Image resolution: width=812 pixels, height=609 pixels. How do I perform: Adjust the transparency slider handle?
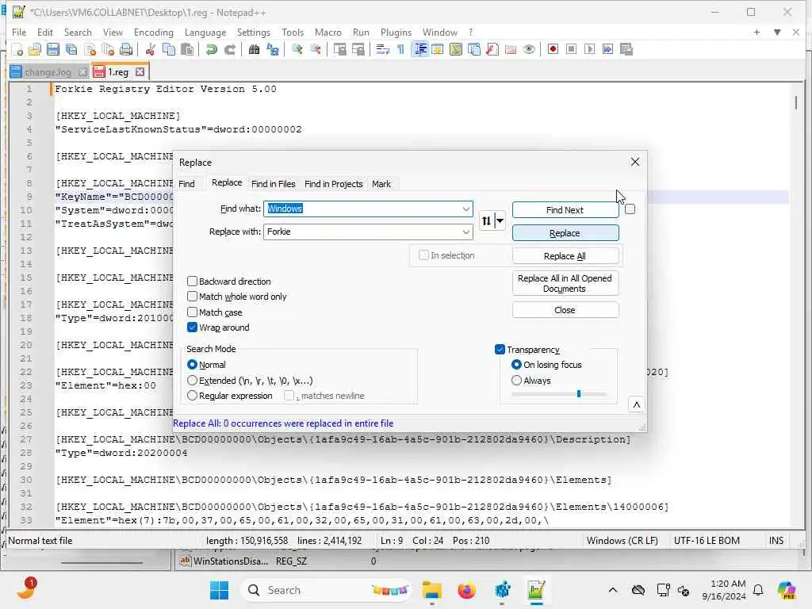(x=578, y=394)
